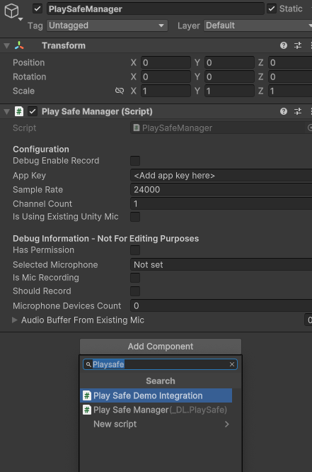Enable Debug Enable Record checkbox
The width and height of the screenshot is (312, 472).
(x=135, y=161)
